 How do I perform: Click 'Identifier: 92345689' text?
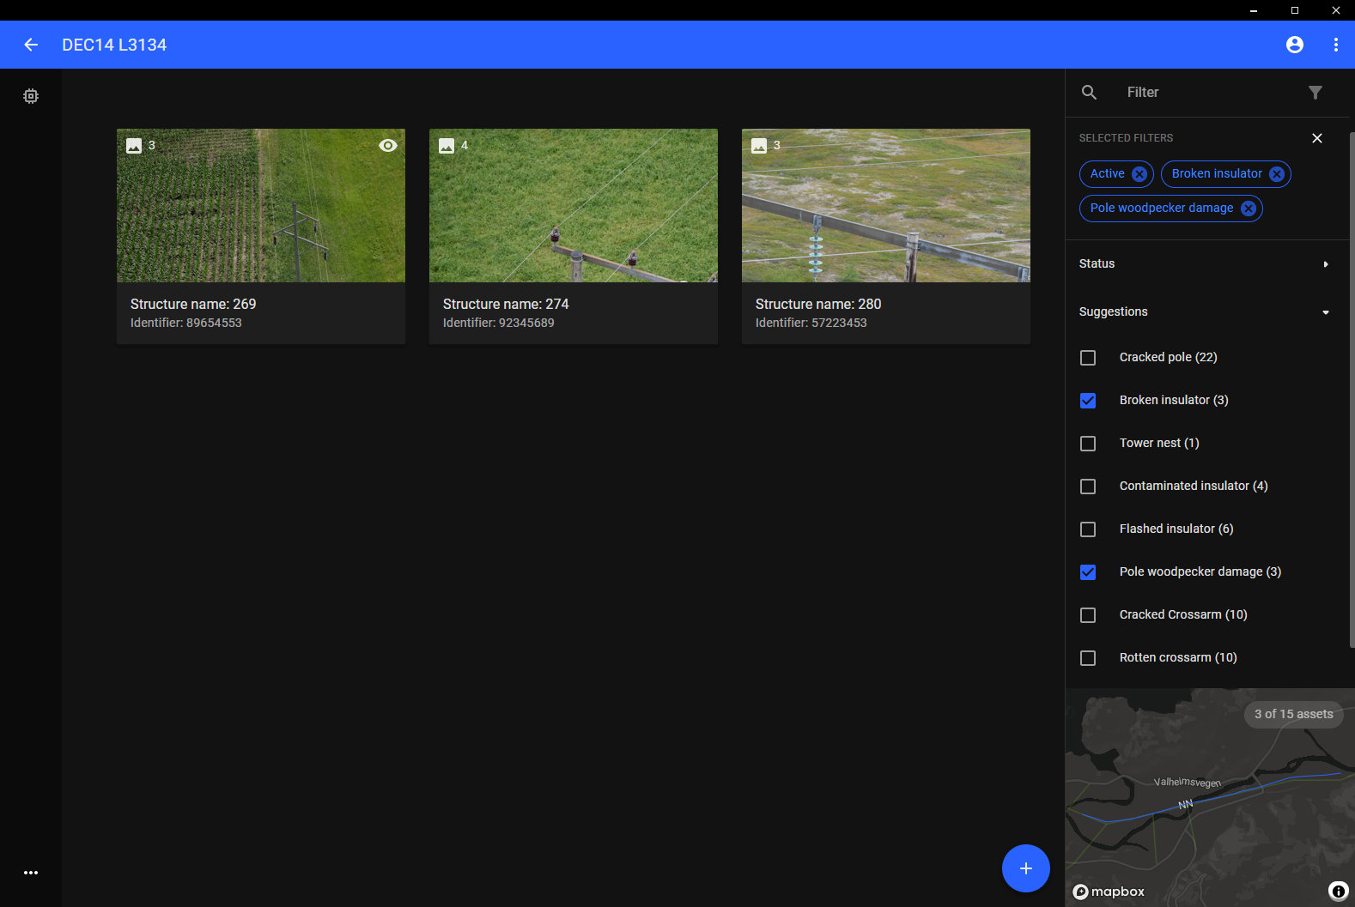click(x=499, y=323)
